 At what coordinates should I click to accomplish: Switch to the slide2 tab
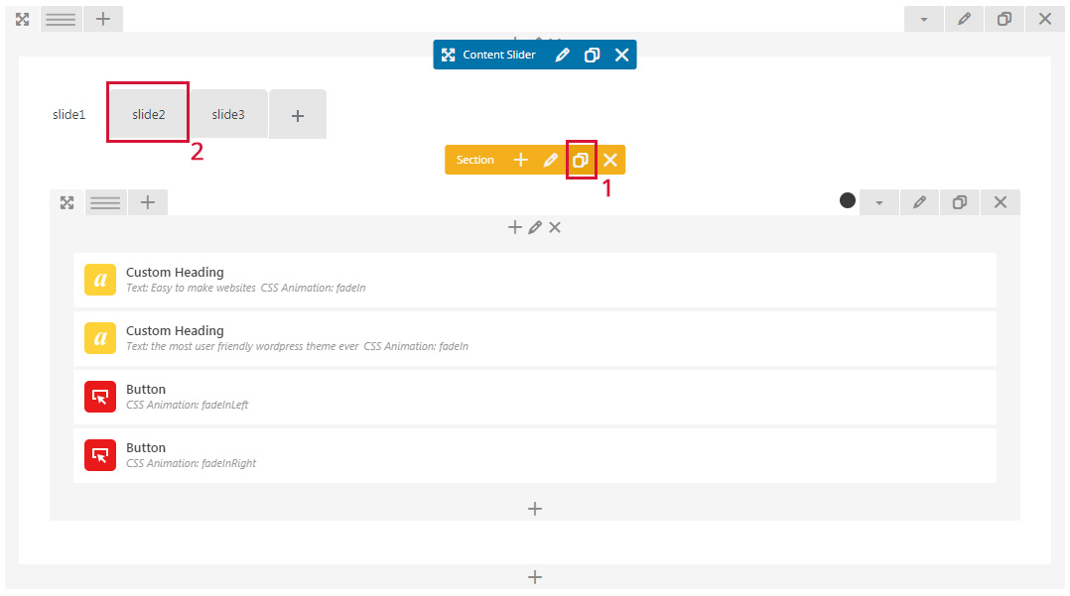(148, 114)
